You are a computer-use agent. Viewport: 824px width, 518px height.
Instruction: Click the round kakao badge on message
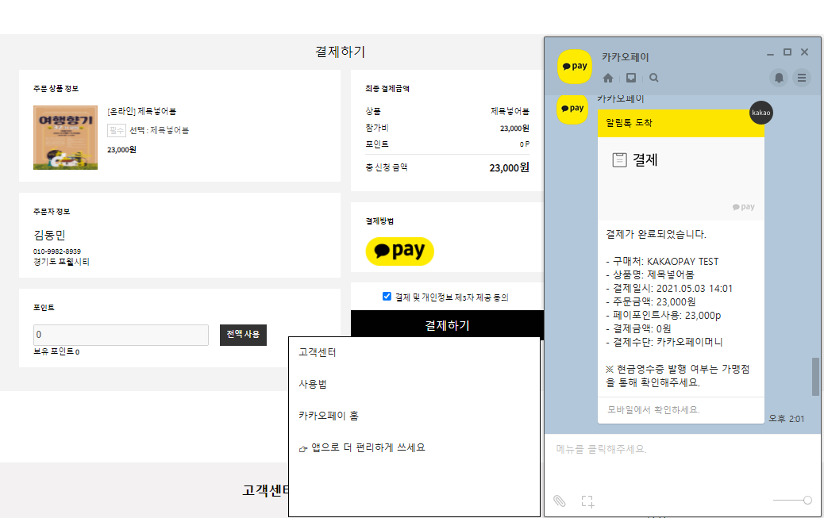(x=760, y=113)
